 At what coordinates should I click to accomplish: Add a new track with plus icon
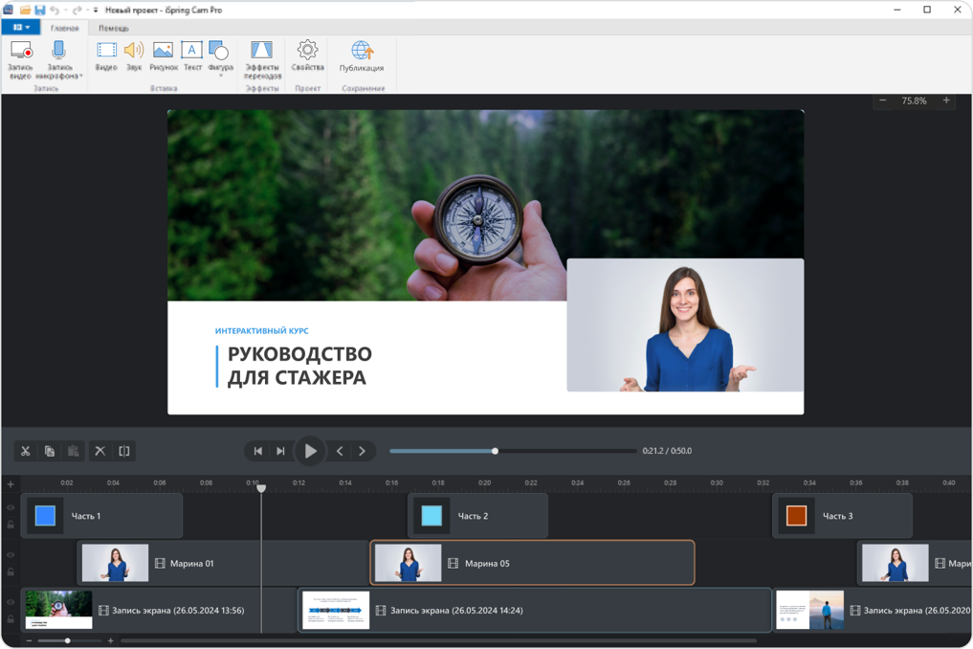pos(11,483)
